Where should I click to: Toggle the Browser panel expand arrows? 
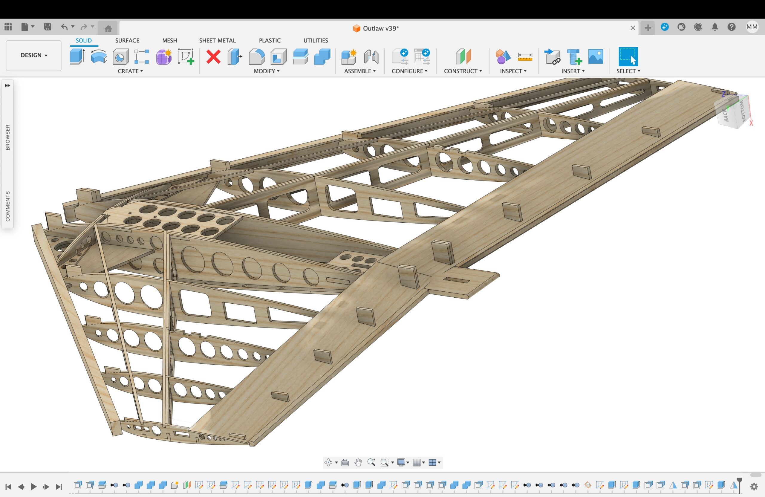coord(7,85)
